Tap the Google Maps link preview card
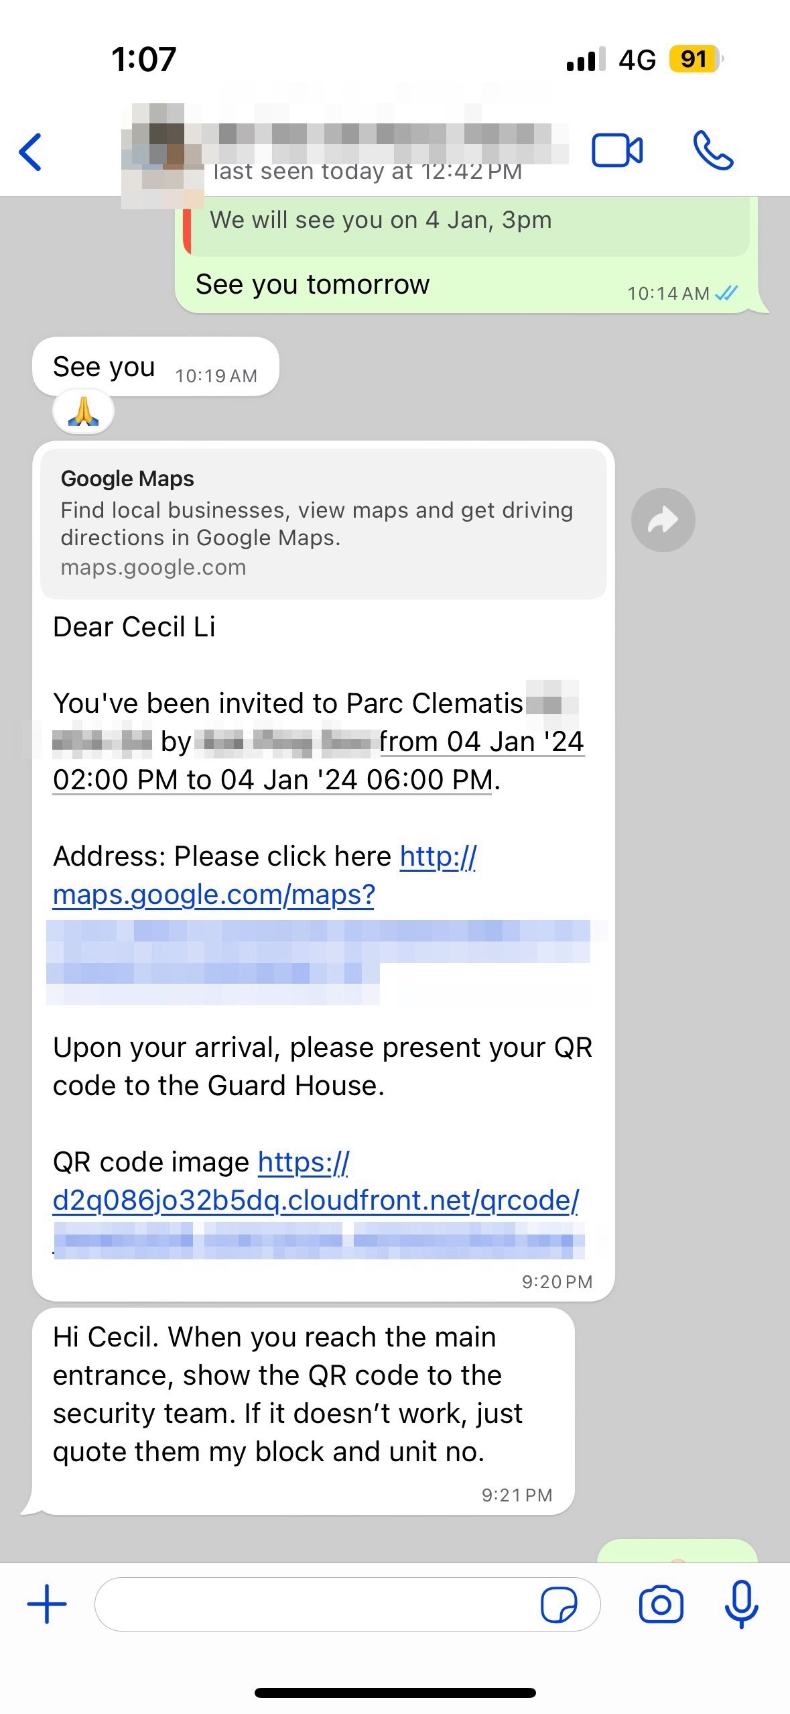The height and width of the screenshot is (1714, 790). click(323, 523)
